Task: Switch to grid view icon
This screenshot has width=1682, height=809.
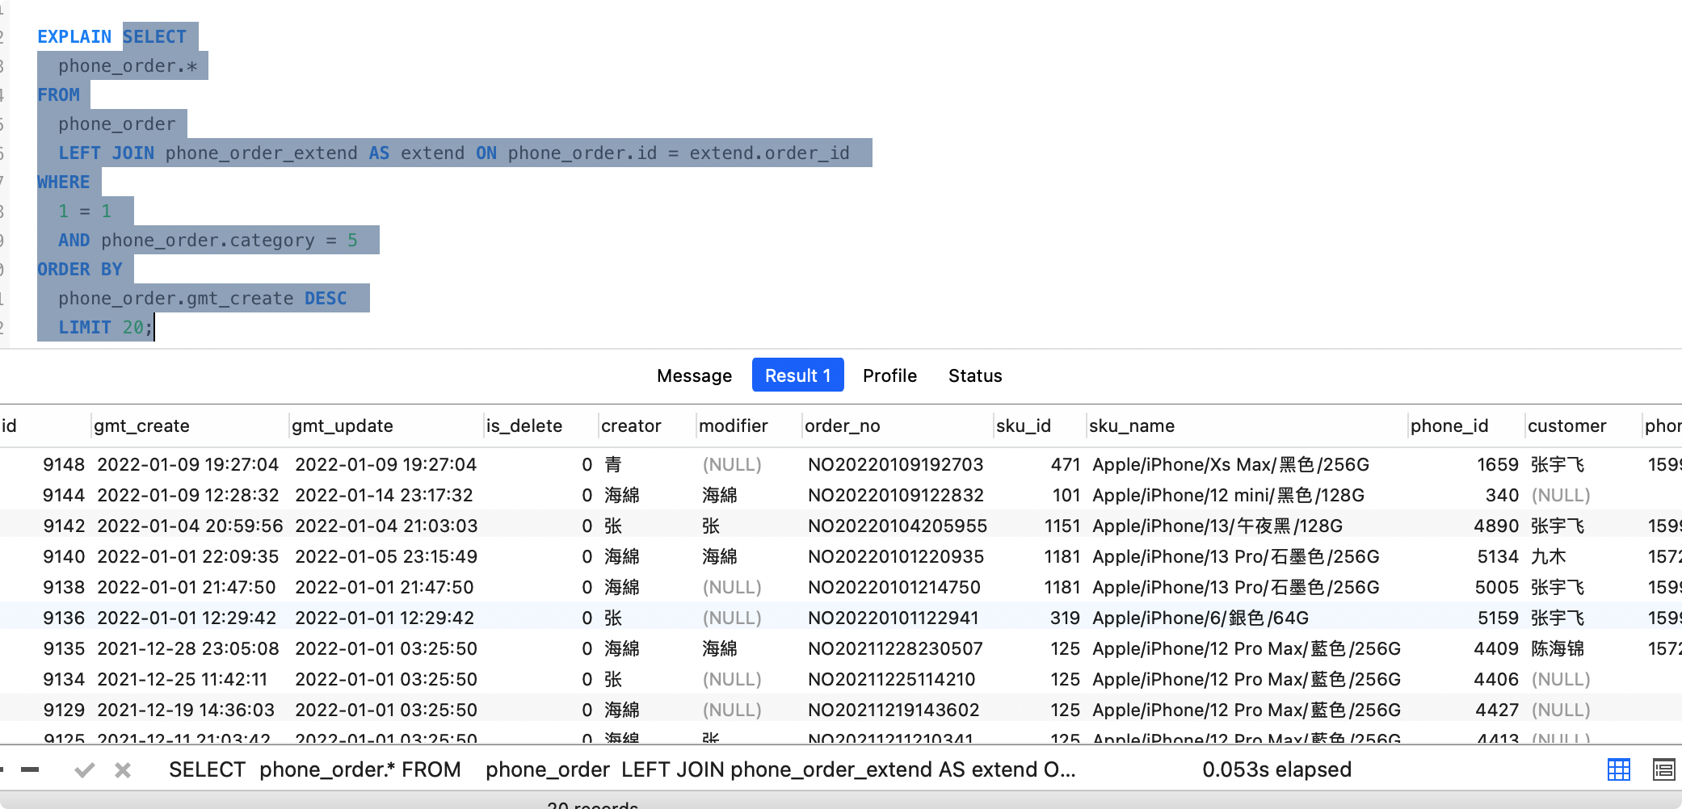Action: tap(1619, 769)
